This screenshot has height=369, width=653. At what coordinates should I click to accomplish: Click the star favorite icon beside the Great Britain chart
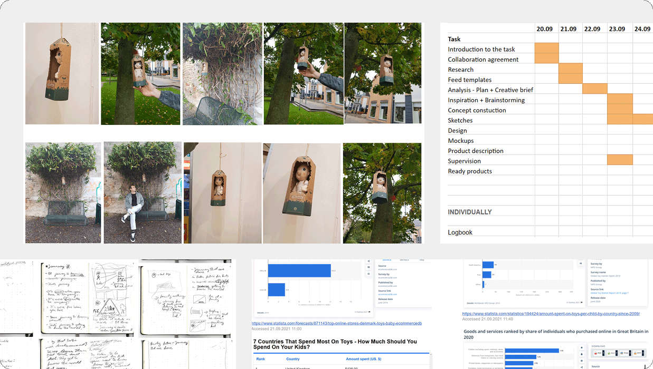[x=582, y=347]
